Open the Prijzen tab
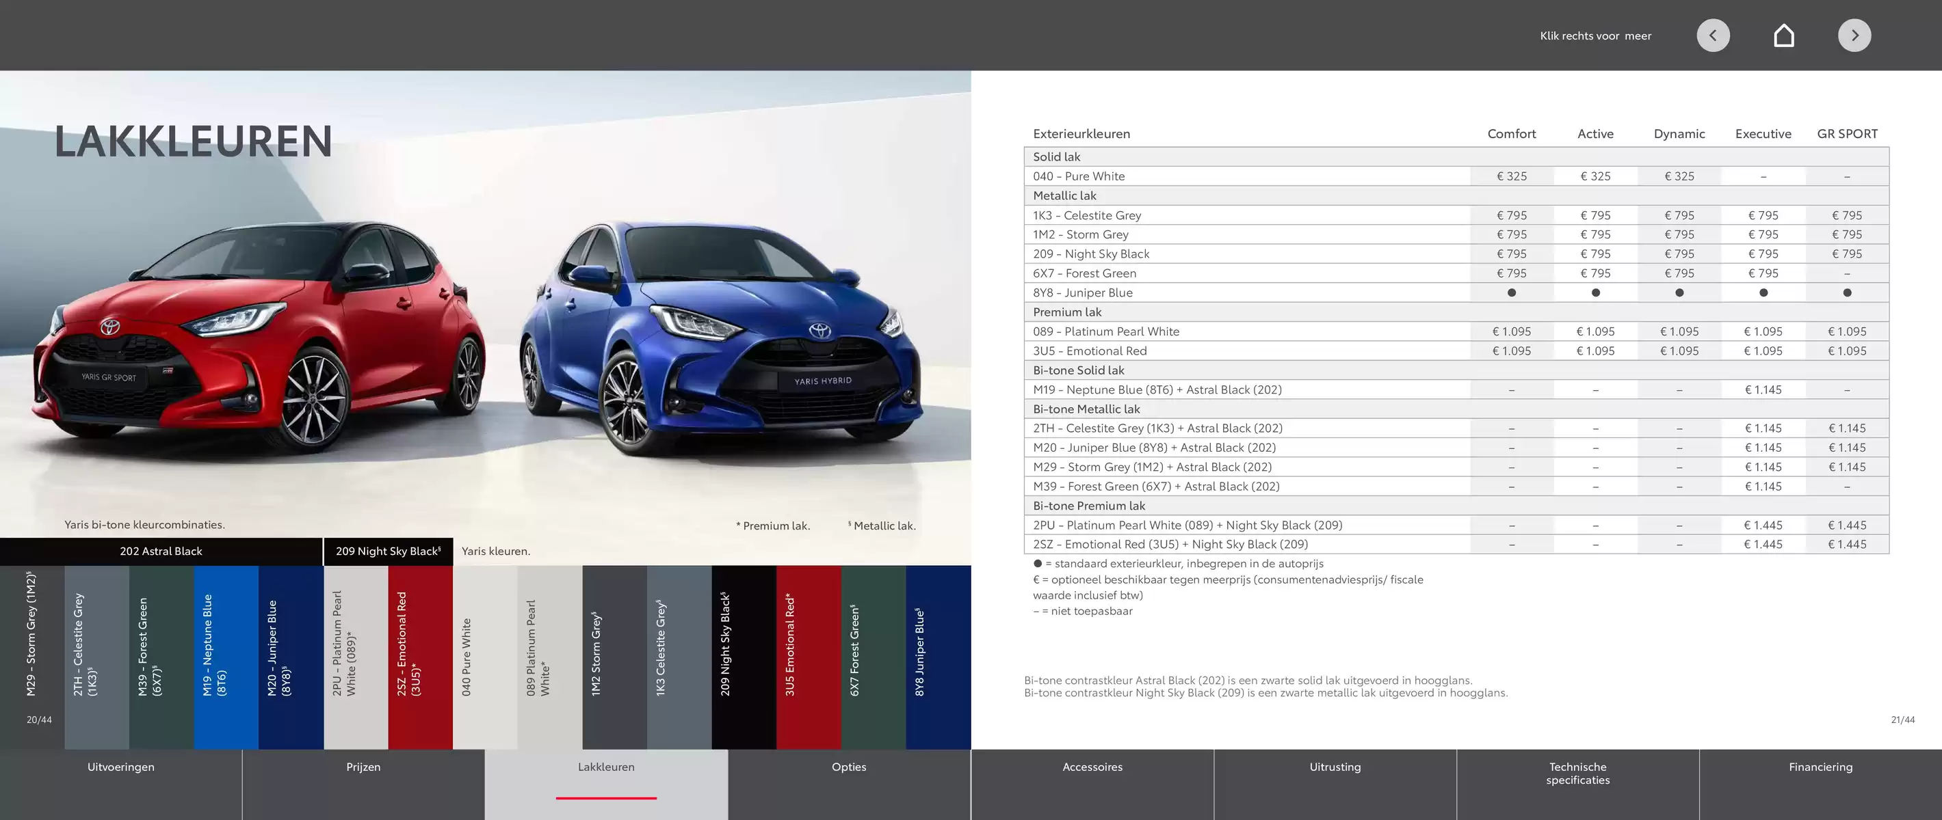Image resolution: width=1942 pixels, height=820 pixels. pyautogui.click(x=363, y=784)
